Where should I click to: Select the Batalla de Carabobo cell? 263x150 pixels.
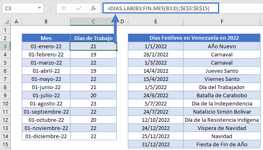pos(222,95)
